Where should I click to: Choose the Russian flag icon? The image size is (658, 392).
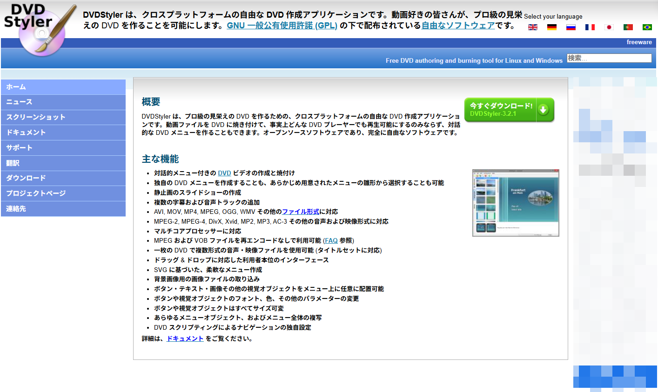pos(571,27)
